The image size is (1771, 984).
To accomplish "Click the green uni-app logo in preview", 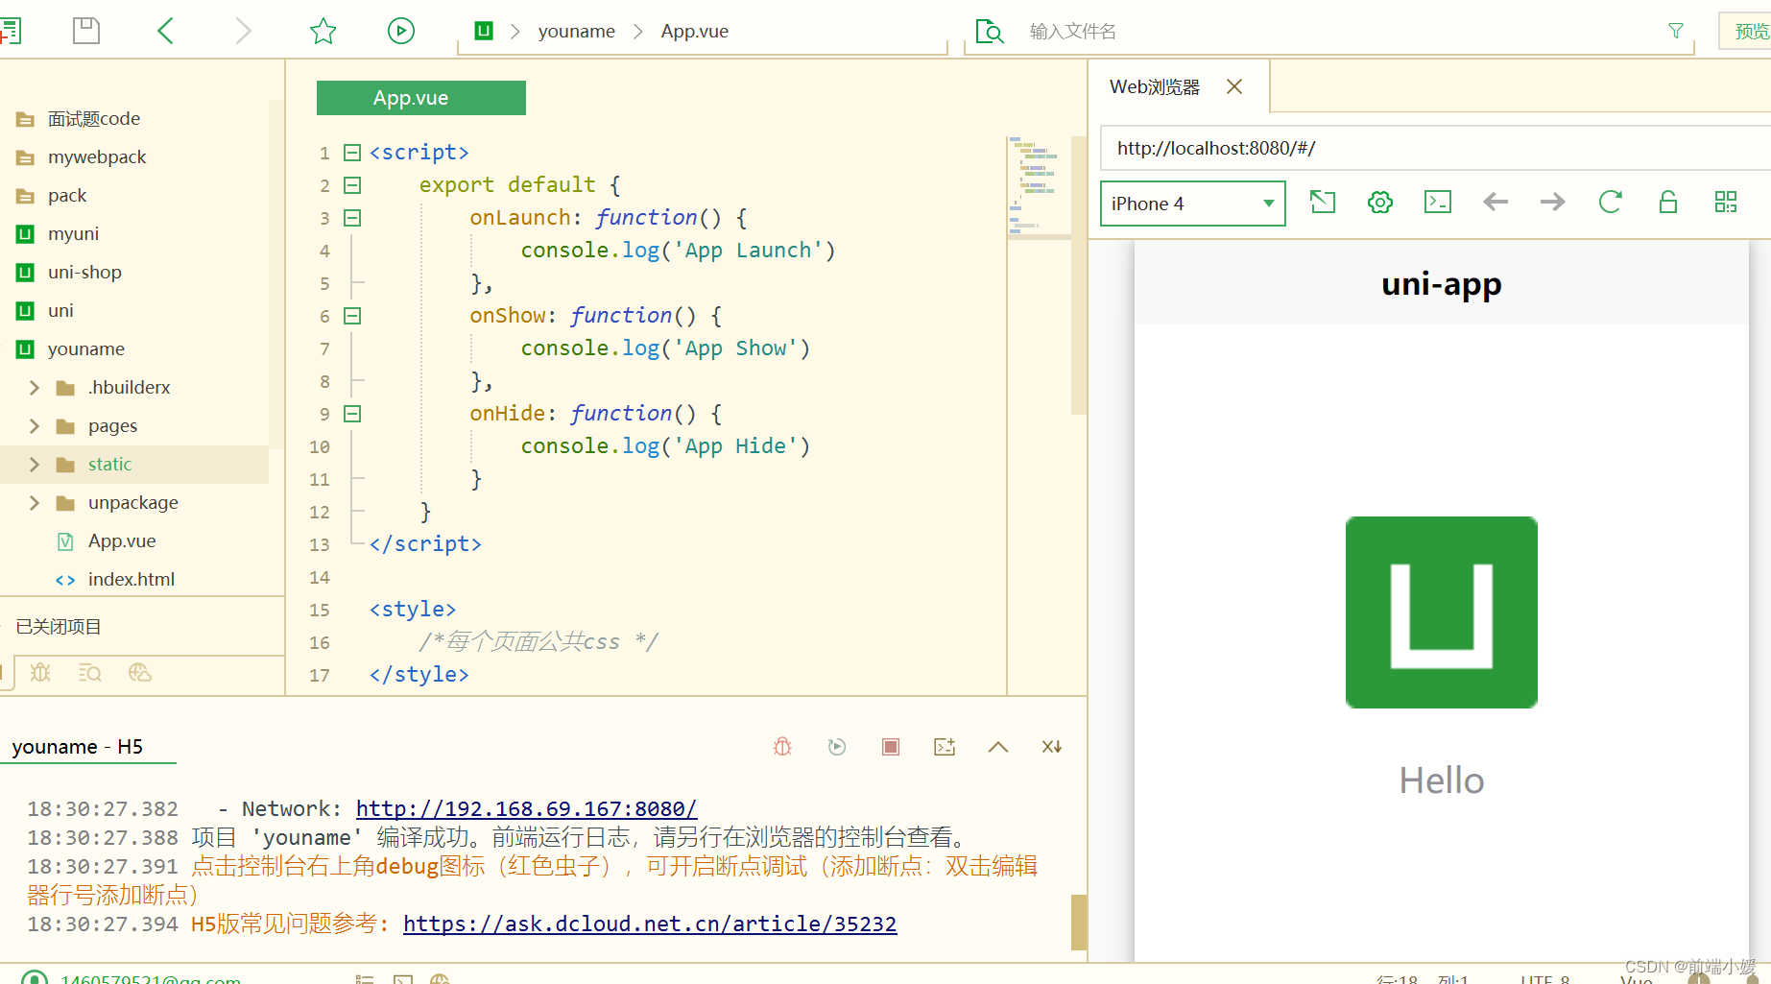I will 1441,612.
